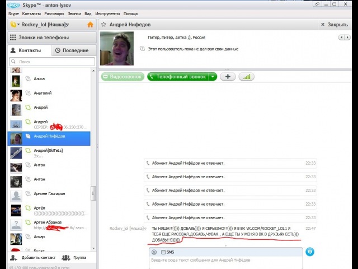Select contact Анатолий

[x=49, y=95]
